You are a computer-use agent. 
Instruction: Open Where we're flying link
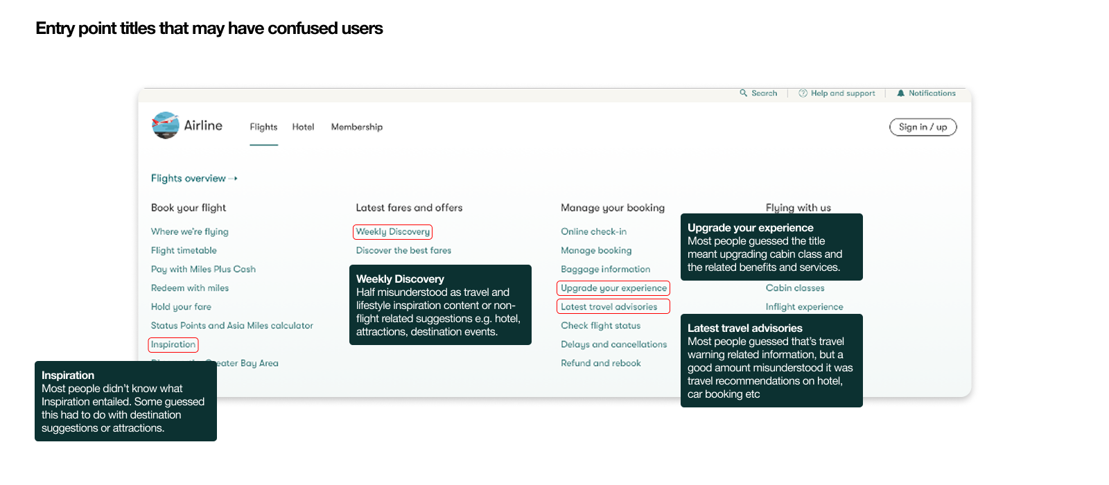click(x=189, y=231)
